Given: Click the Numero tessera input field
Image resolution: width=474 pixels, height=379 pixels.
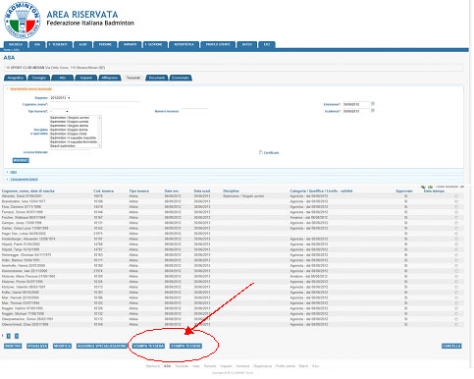Looking at the screenshot, I should tap(194, 111).
